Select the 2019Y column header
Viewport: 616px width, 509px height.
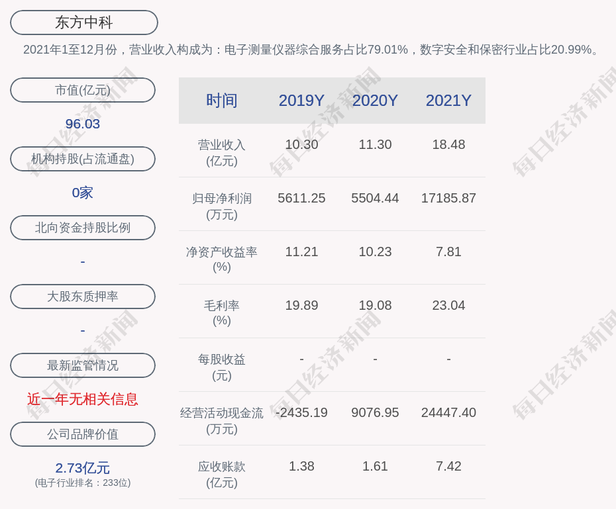301,101
